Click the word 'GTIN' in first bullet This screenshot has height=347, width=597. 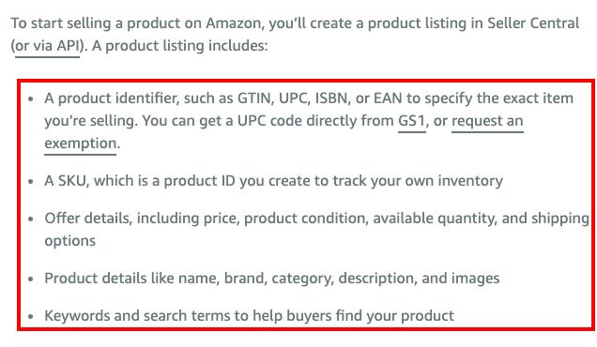pos(254,98)
